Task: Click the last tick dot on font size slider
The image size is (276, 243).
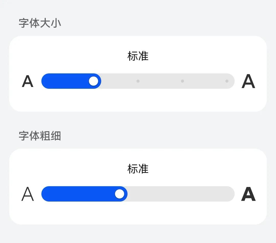Action: 227,81
